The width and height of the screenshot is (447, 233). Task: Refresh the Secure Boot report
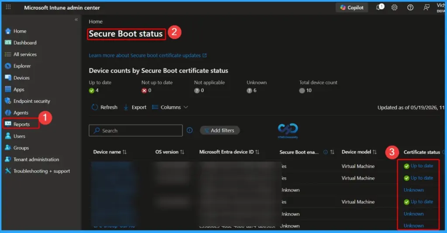tap(104, 107)
